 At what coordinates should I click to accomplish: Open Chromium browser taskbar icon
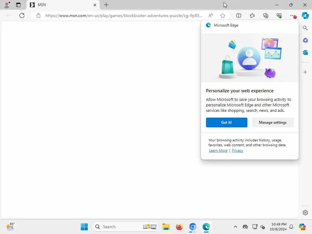point(193,227)
